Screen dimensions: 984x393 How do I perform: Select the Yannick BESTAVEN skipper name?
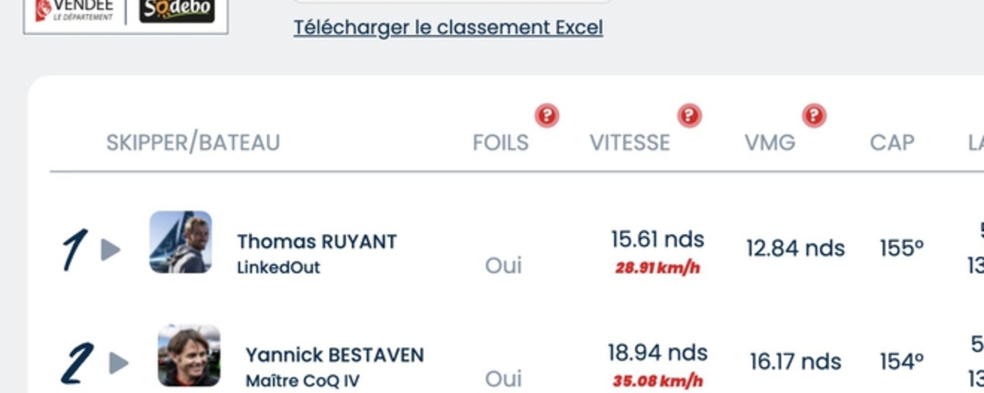(x=335, y=355)
